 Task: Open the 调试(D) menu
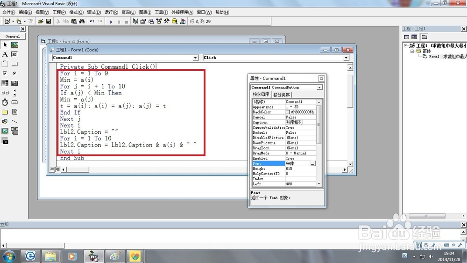tap(94, 12)
